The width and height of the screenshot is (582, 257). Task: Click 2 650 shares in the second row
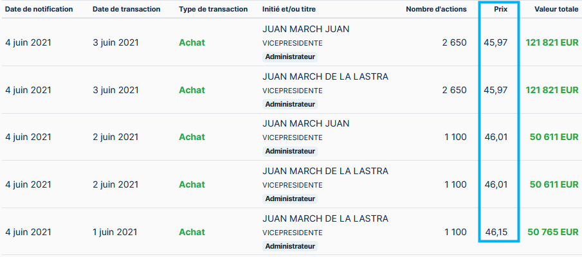(454, 90)
